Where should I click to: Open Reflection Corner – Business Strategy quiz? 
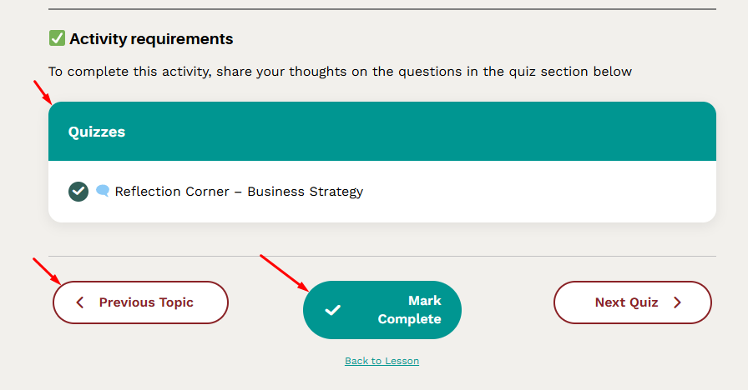click(239, 192)
